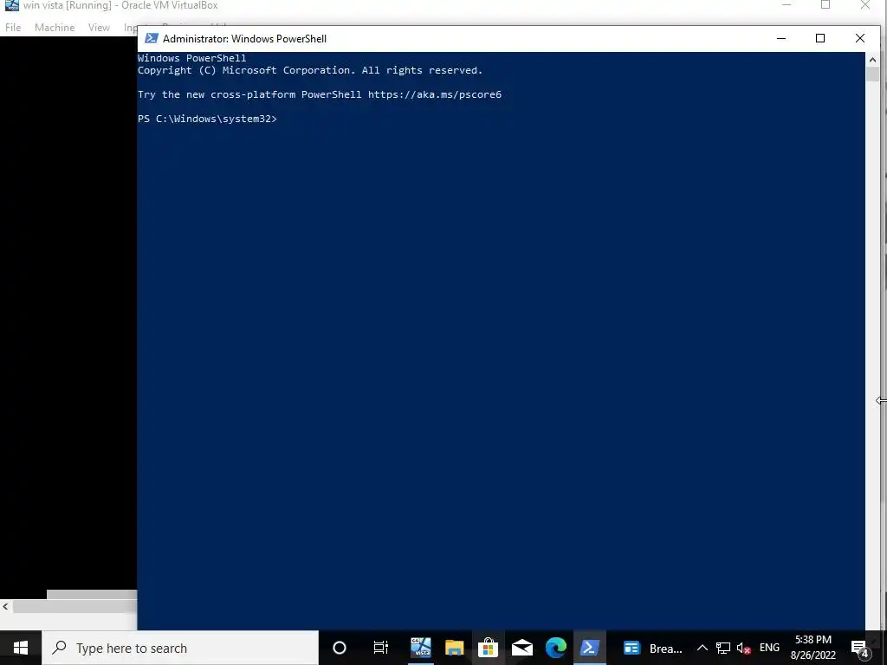Minimize the PowerShell window
The image size is (887, 665).
tap(781, 38)
